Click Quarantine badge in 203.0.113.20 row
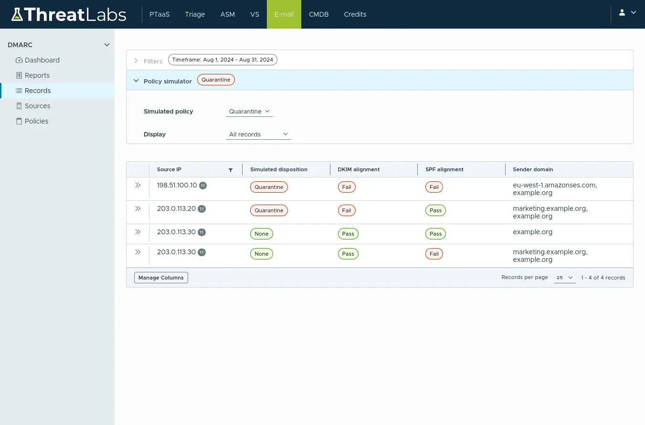 269,210
